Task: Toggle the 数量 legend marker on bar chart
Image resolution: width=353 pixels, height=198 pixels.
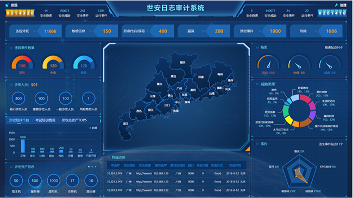Action: (90, 128)
